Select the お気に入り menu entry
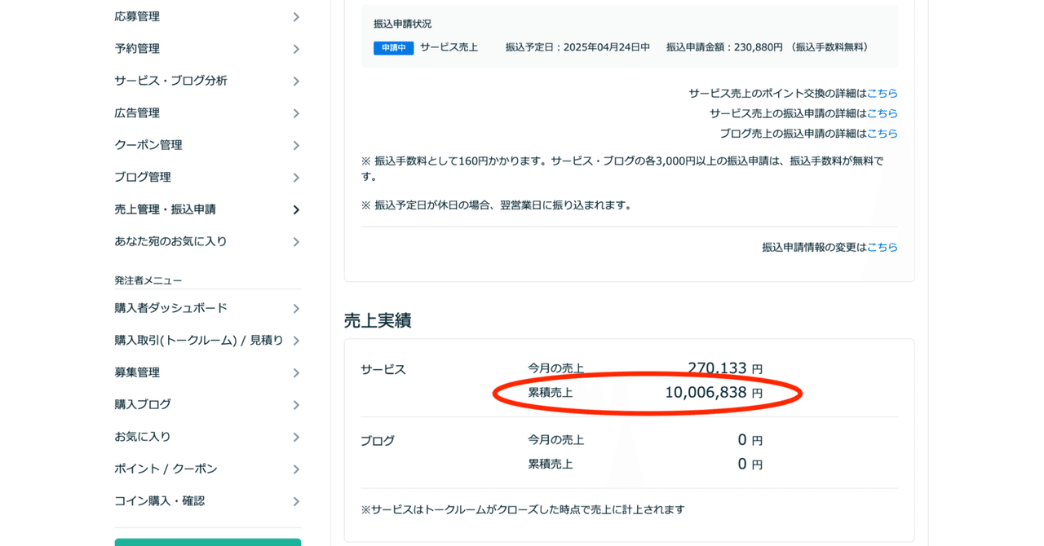 click(143, 437)
